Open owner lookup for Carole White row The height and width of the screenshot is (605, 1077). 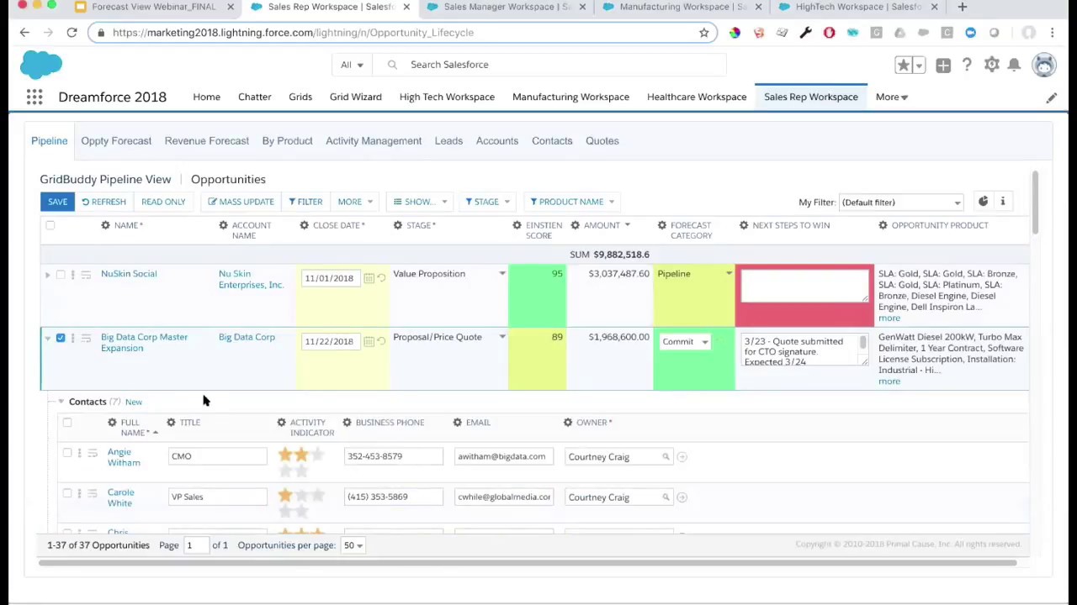pos(666,497)
